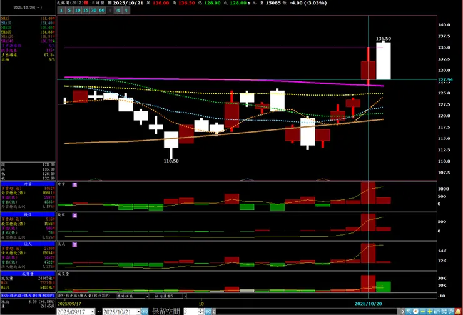Click the 127.94 crosshair price tag

coord(445,79)
